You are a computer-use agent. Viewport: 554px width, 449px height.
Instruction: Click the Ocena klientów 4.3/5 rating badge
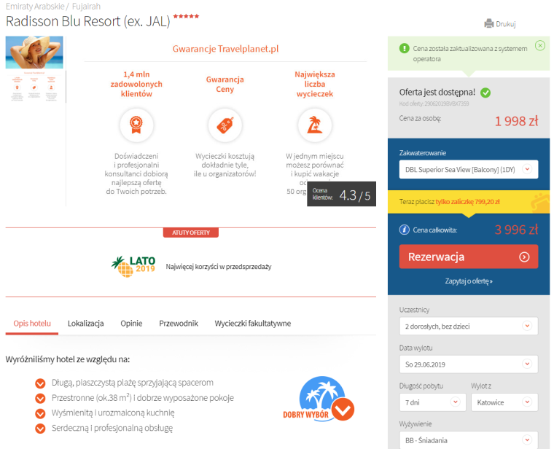[x=341, y=194]
